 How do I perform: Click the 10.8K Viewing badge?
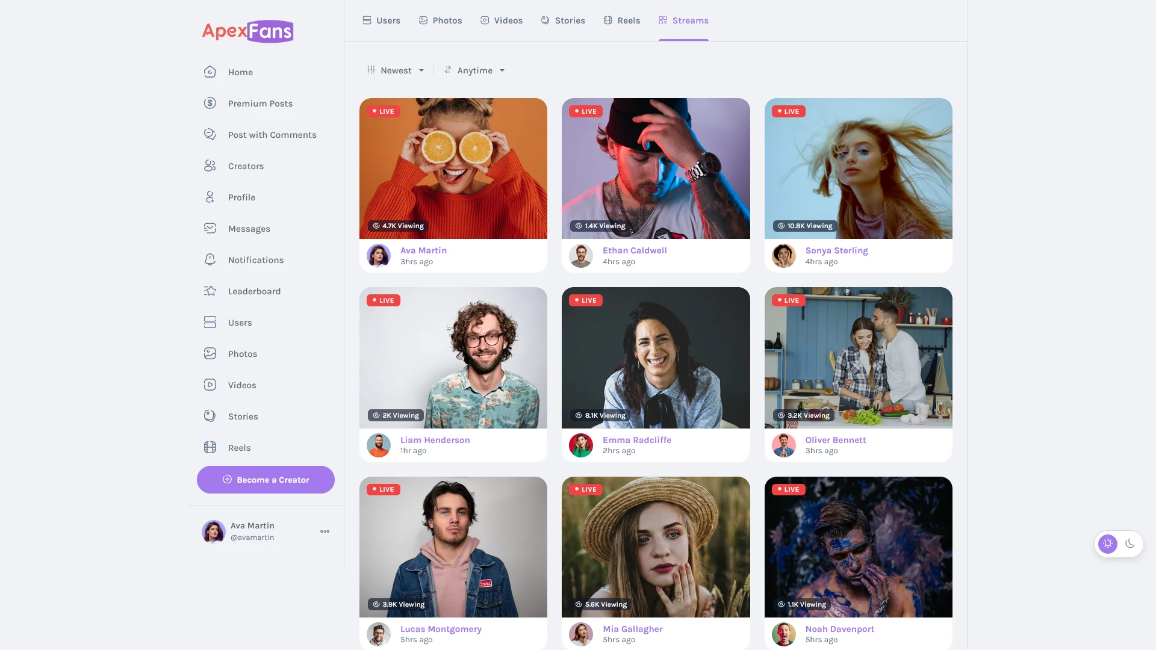click(805, 226)
